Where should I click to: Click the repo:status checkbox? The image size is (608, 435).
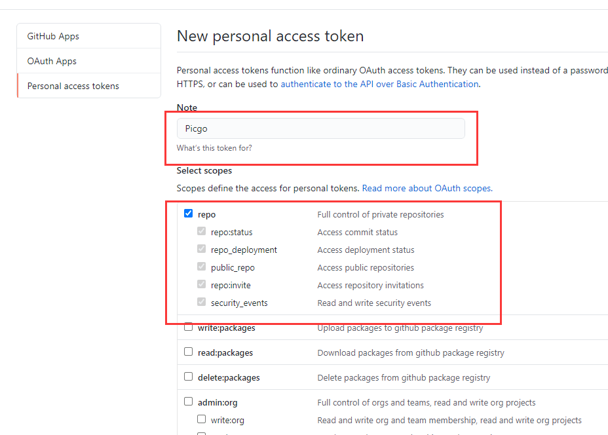point(202,231)
